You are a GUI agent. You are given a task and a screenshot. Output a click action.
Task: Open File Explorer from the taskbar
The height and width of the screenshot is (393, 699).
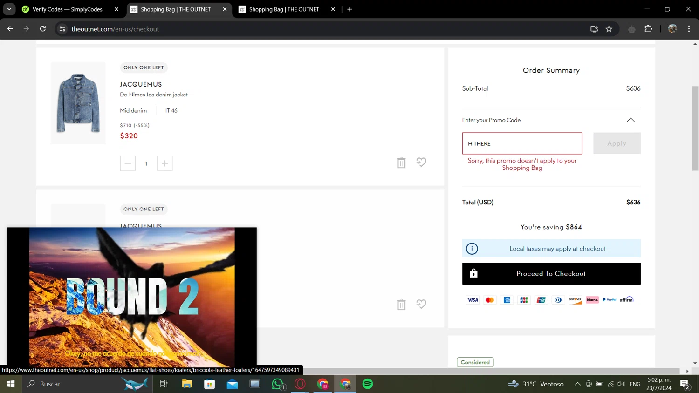tap(187, 384)
